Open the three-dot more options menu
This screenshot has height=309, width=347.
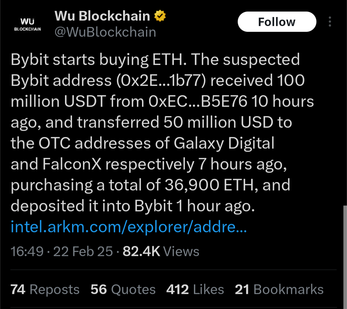pos(330,22)
